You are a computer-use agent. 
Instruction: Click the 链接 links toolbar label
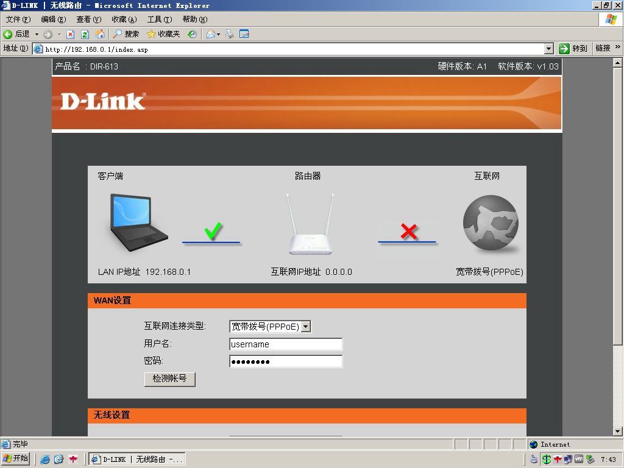pyautogui.click(x=603, y=48)
